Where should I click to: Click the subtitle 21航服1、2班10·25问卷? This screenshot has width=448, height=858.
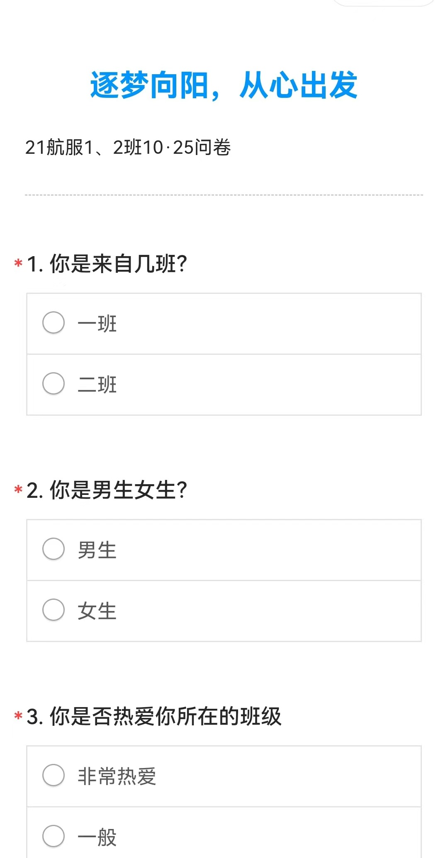point(128,148)
